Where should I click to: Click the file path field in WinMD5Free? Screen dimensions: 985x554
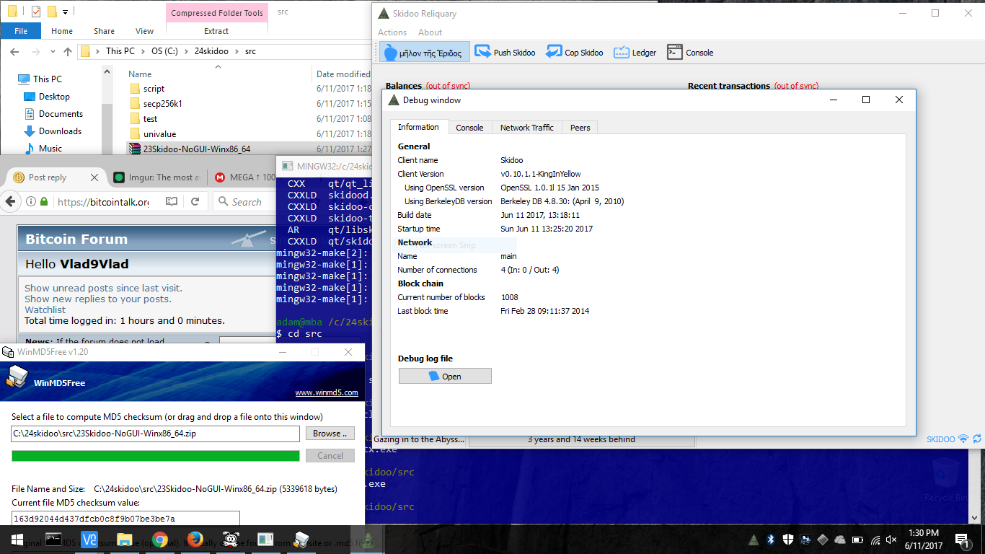[155, 434]
